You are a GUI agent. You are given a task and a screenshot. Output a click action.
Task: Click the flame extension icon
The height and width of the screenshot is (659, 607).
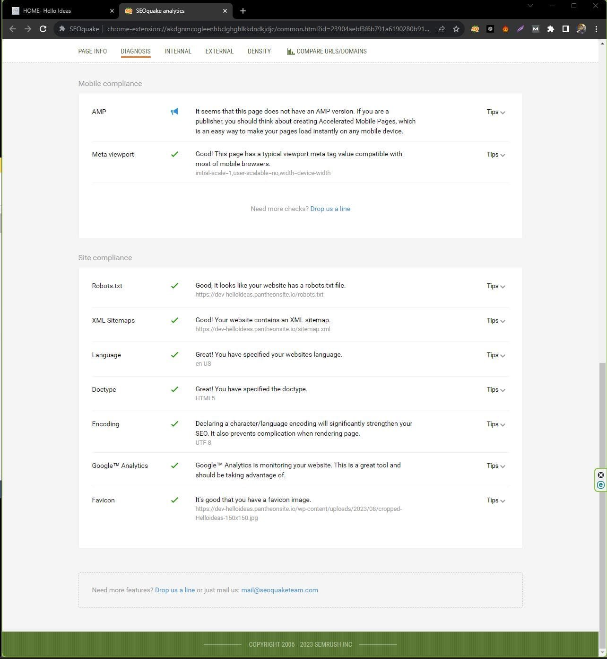pyautogui.click(x=505, y=29)
